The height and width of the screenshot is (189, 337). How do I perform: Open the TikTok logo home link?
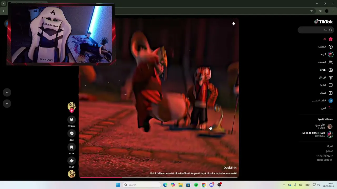[x=324, y=22]
